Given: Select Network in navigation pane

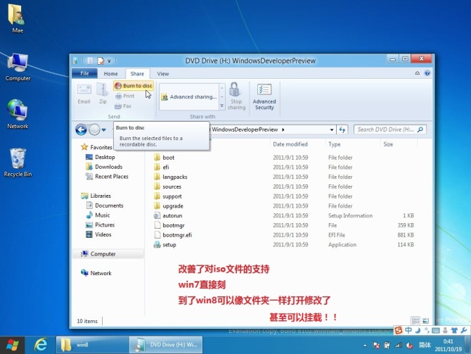Looking at the screenshot, I should [96, 273].
